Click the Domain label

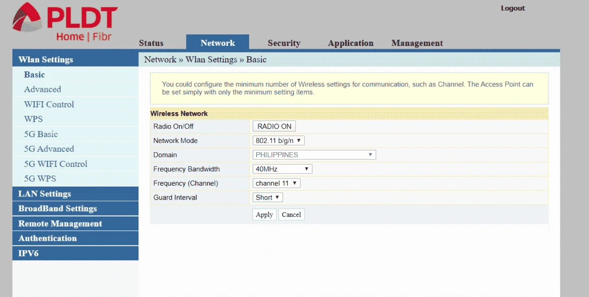click(165, 154)
